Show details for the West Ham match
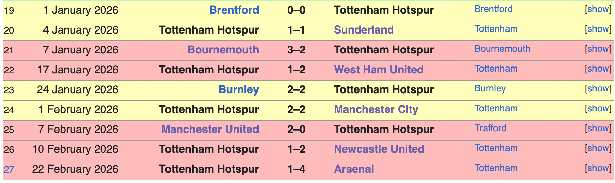 598,69
